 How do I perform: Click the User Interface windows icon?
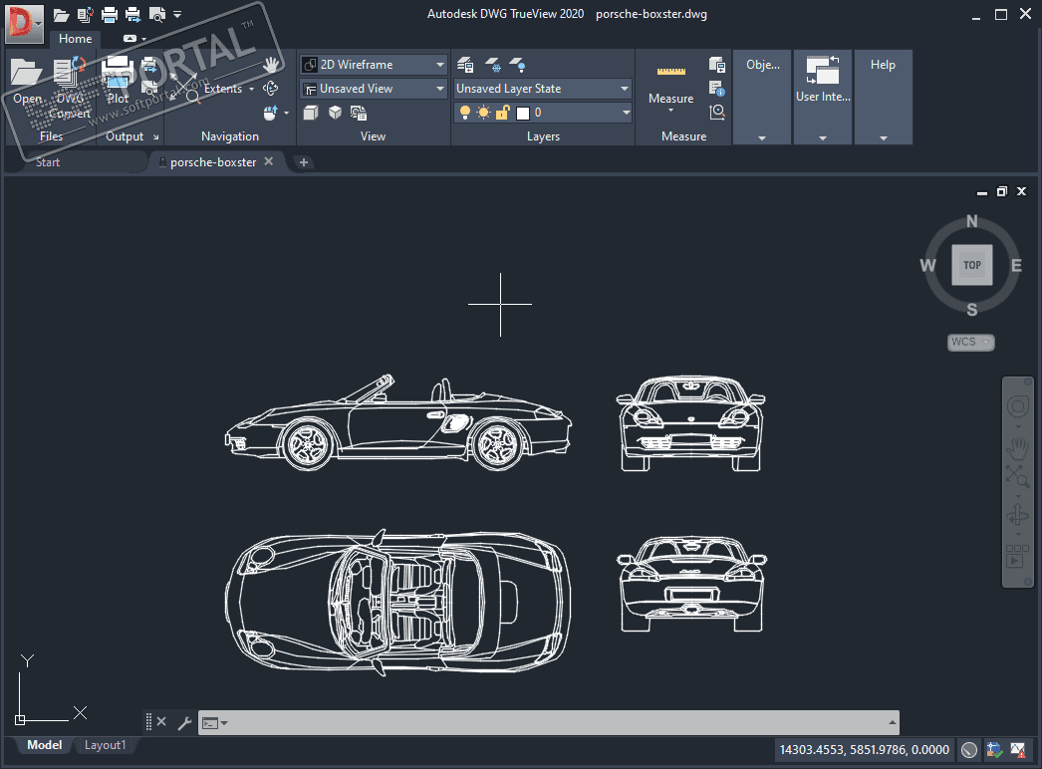point(823,70)
